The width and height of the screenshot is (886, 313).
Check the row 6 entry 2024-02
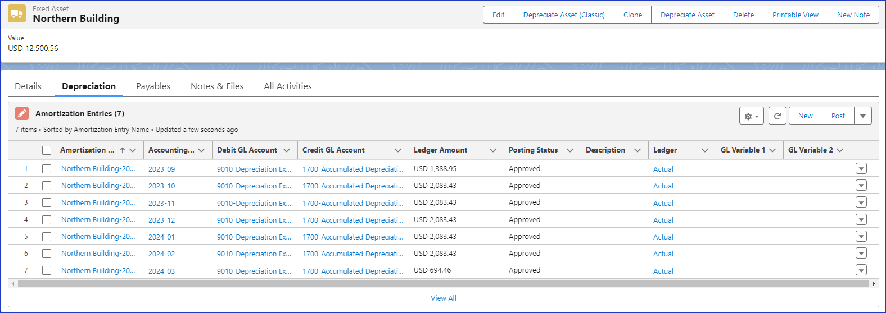coord(47,254)
